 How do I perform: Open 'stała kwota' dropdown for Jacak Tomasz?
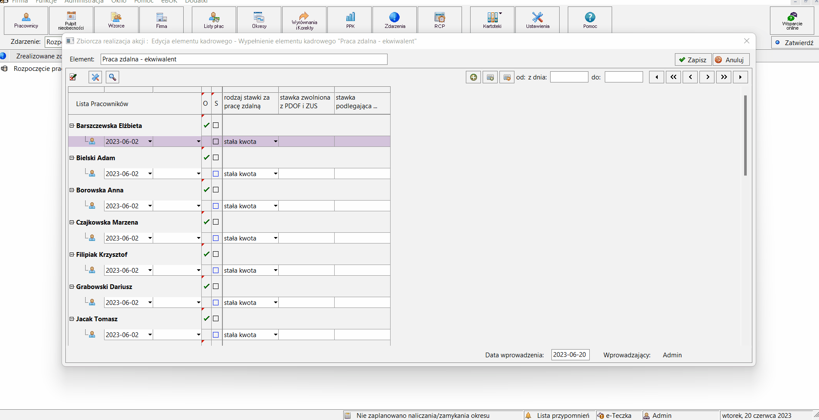coord(275,335)
